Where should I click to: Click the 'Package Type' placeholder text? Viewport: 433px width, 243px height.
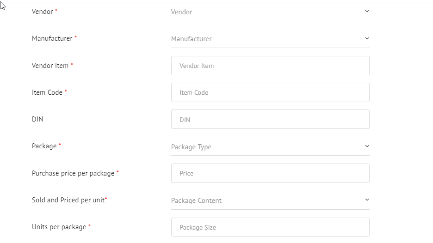point(191,147)
